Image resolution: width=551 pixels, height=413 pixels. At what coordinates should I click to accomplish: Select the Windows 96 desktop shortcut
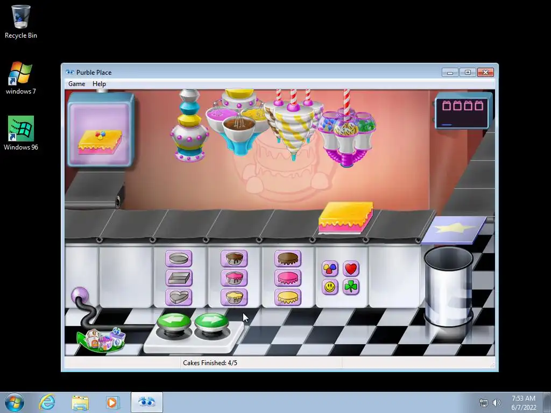[x=21, y=133]
